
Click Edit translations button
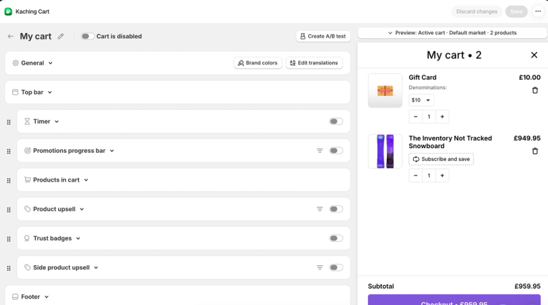pyautogui.click(x=314, y=63)
